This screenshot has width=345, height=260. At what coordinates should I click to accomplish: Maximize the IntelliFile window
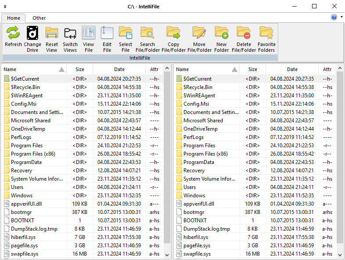314,6
